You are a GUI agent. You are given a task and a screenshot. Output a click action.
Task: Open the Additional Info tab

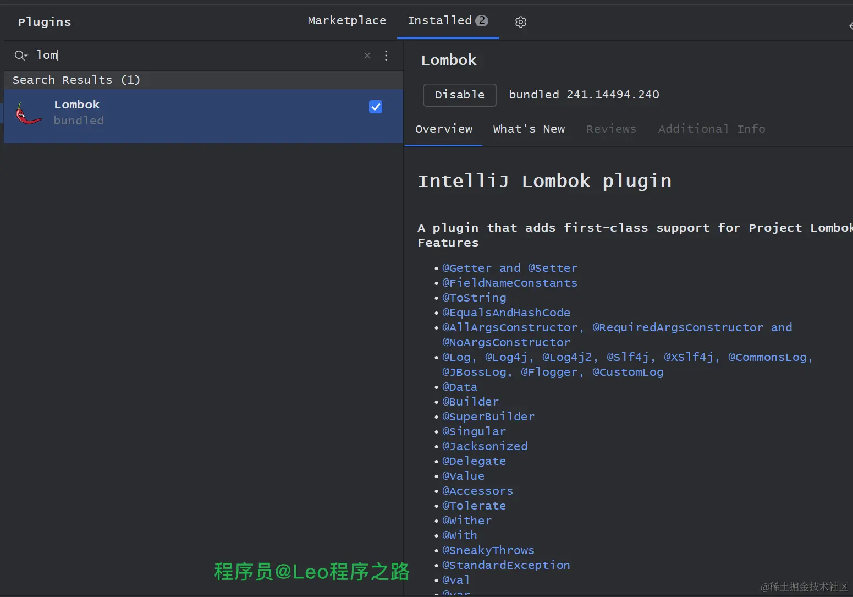(x=712, y=129)
